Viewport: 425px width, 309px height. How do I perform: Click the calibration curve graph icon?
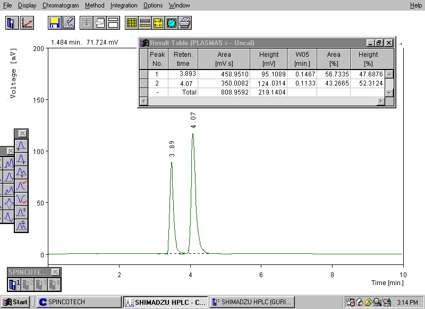click(27, 23)
